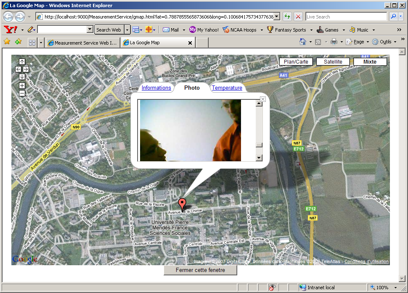Open the Quick Tabs list dropdown arrow
408x293 pixels.
point(41,43)
